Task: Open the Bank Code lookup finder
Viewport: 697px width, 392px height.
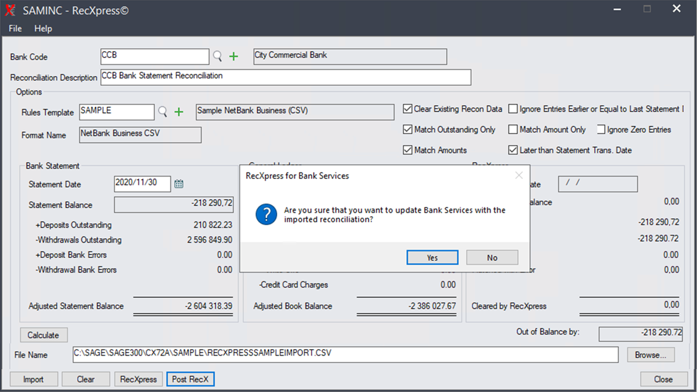Action: (217, 57)
